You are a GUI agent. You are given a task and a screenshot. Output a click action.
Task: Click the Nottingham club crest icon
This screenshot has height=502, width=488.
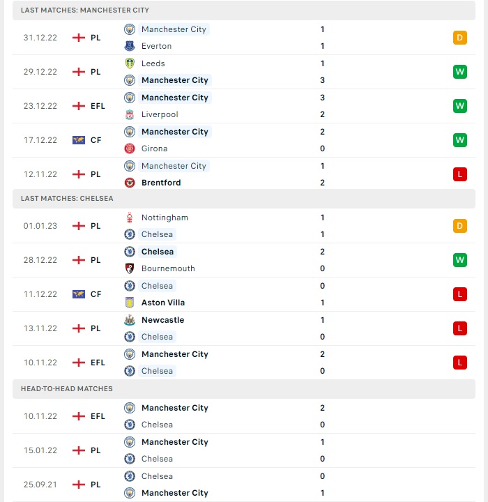(130, 218)
